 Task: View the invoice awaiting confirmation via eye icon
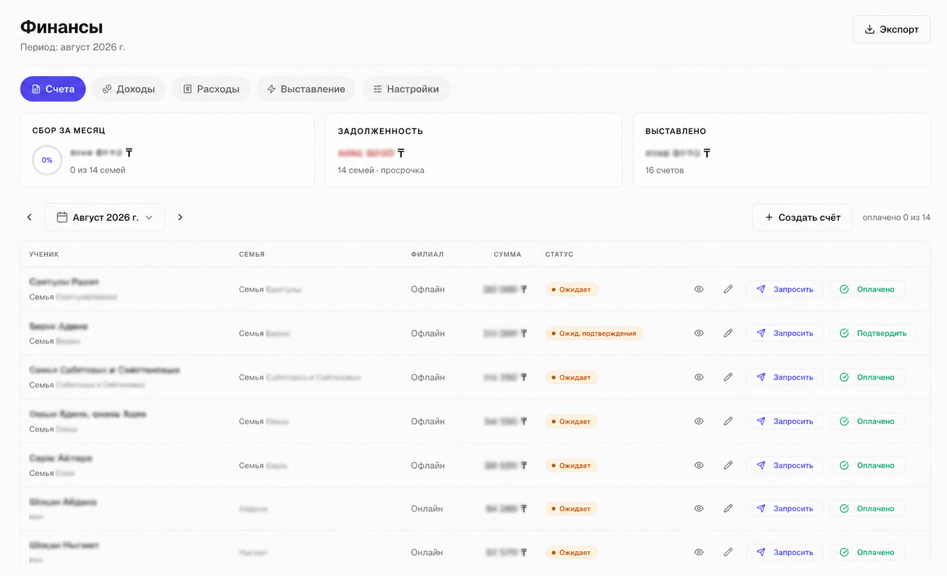698,333
